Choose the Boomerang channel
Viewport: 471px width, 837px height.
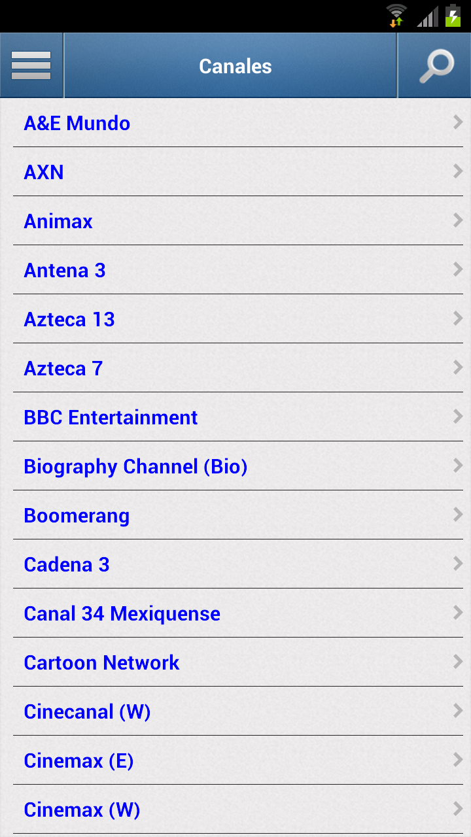point(77,515)
